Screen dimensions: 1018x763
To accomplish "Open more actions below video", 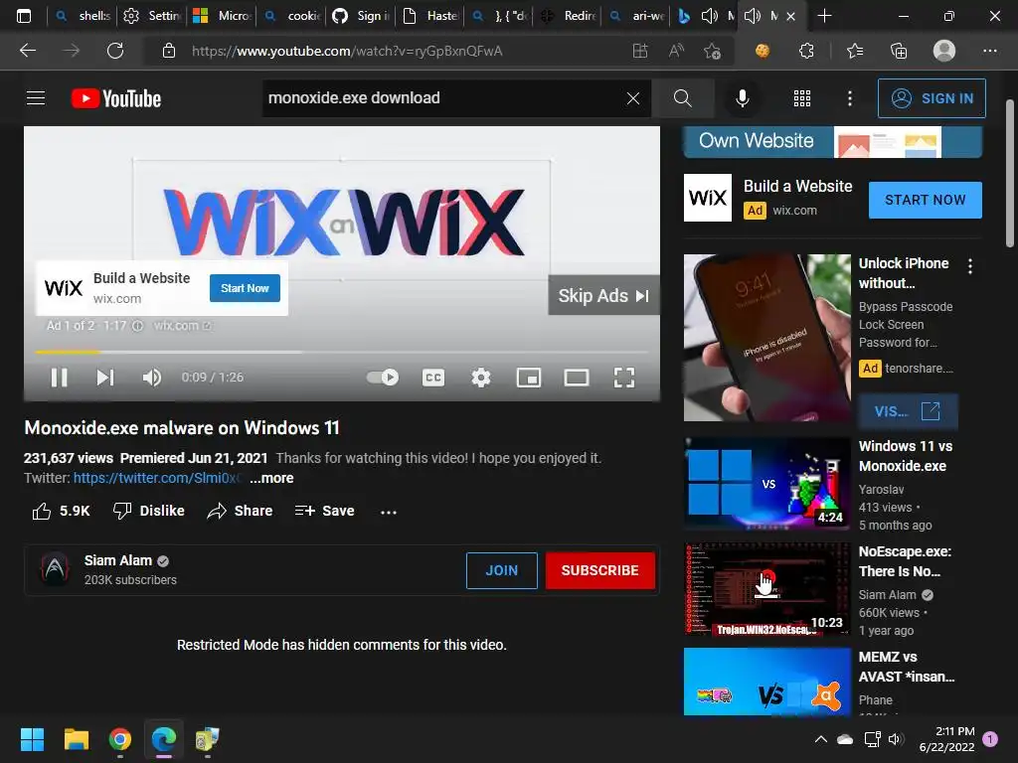I will coord(389,512).
